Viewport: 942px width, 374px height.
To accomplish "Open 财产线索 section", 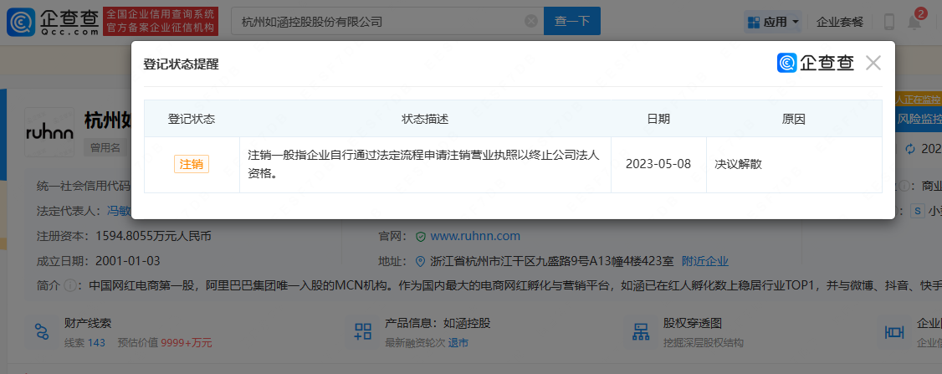I will (88, 323).
